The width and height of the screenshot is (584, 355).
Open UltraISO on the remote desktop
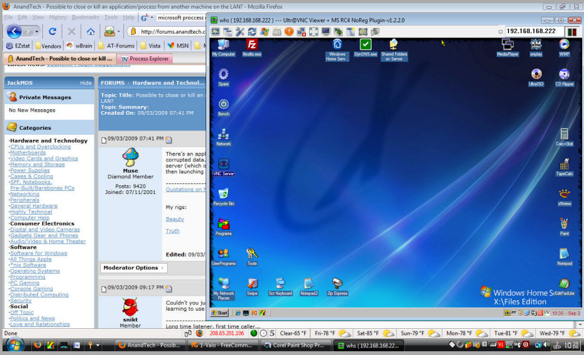click(536, 77)
